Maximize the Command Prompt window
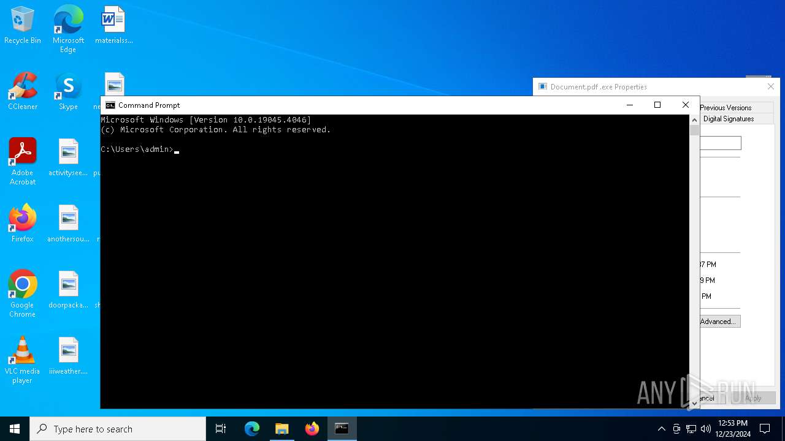 [x=657, y=105]
